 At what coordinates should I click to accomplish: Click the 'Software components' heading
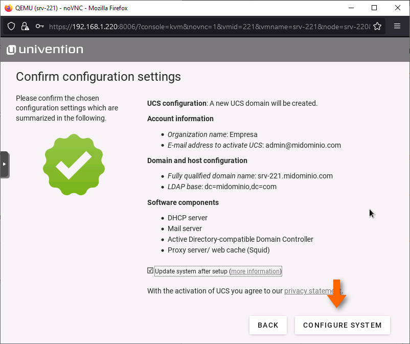pos(183,202)
